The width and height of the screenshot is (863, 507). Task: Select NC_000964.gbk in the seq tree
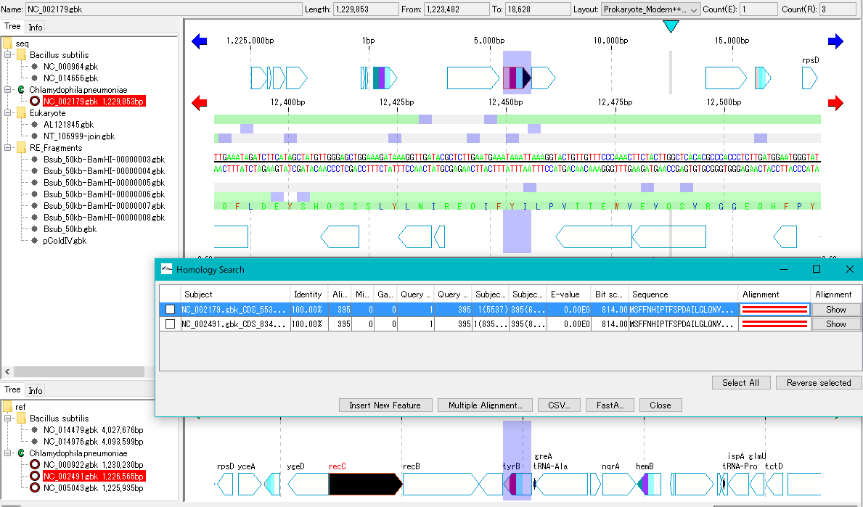pyautogui.click(x=70, y=67)
